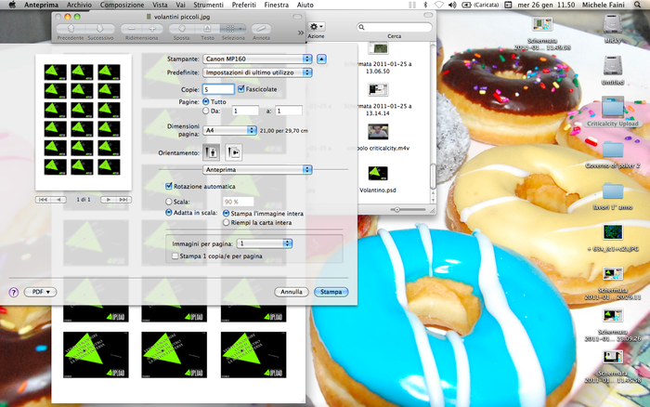650x407 pixels.
Task: Click the Successivo arrow in Preview toolbar
Action: tap(100, 29)
